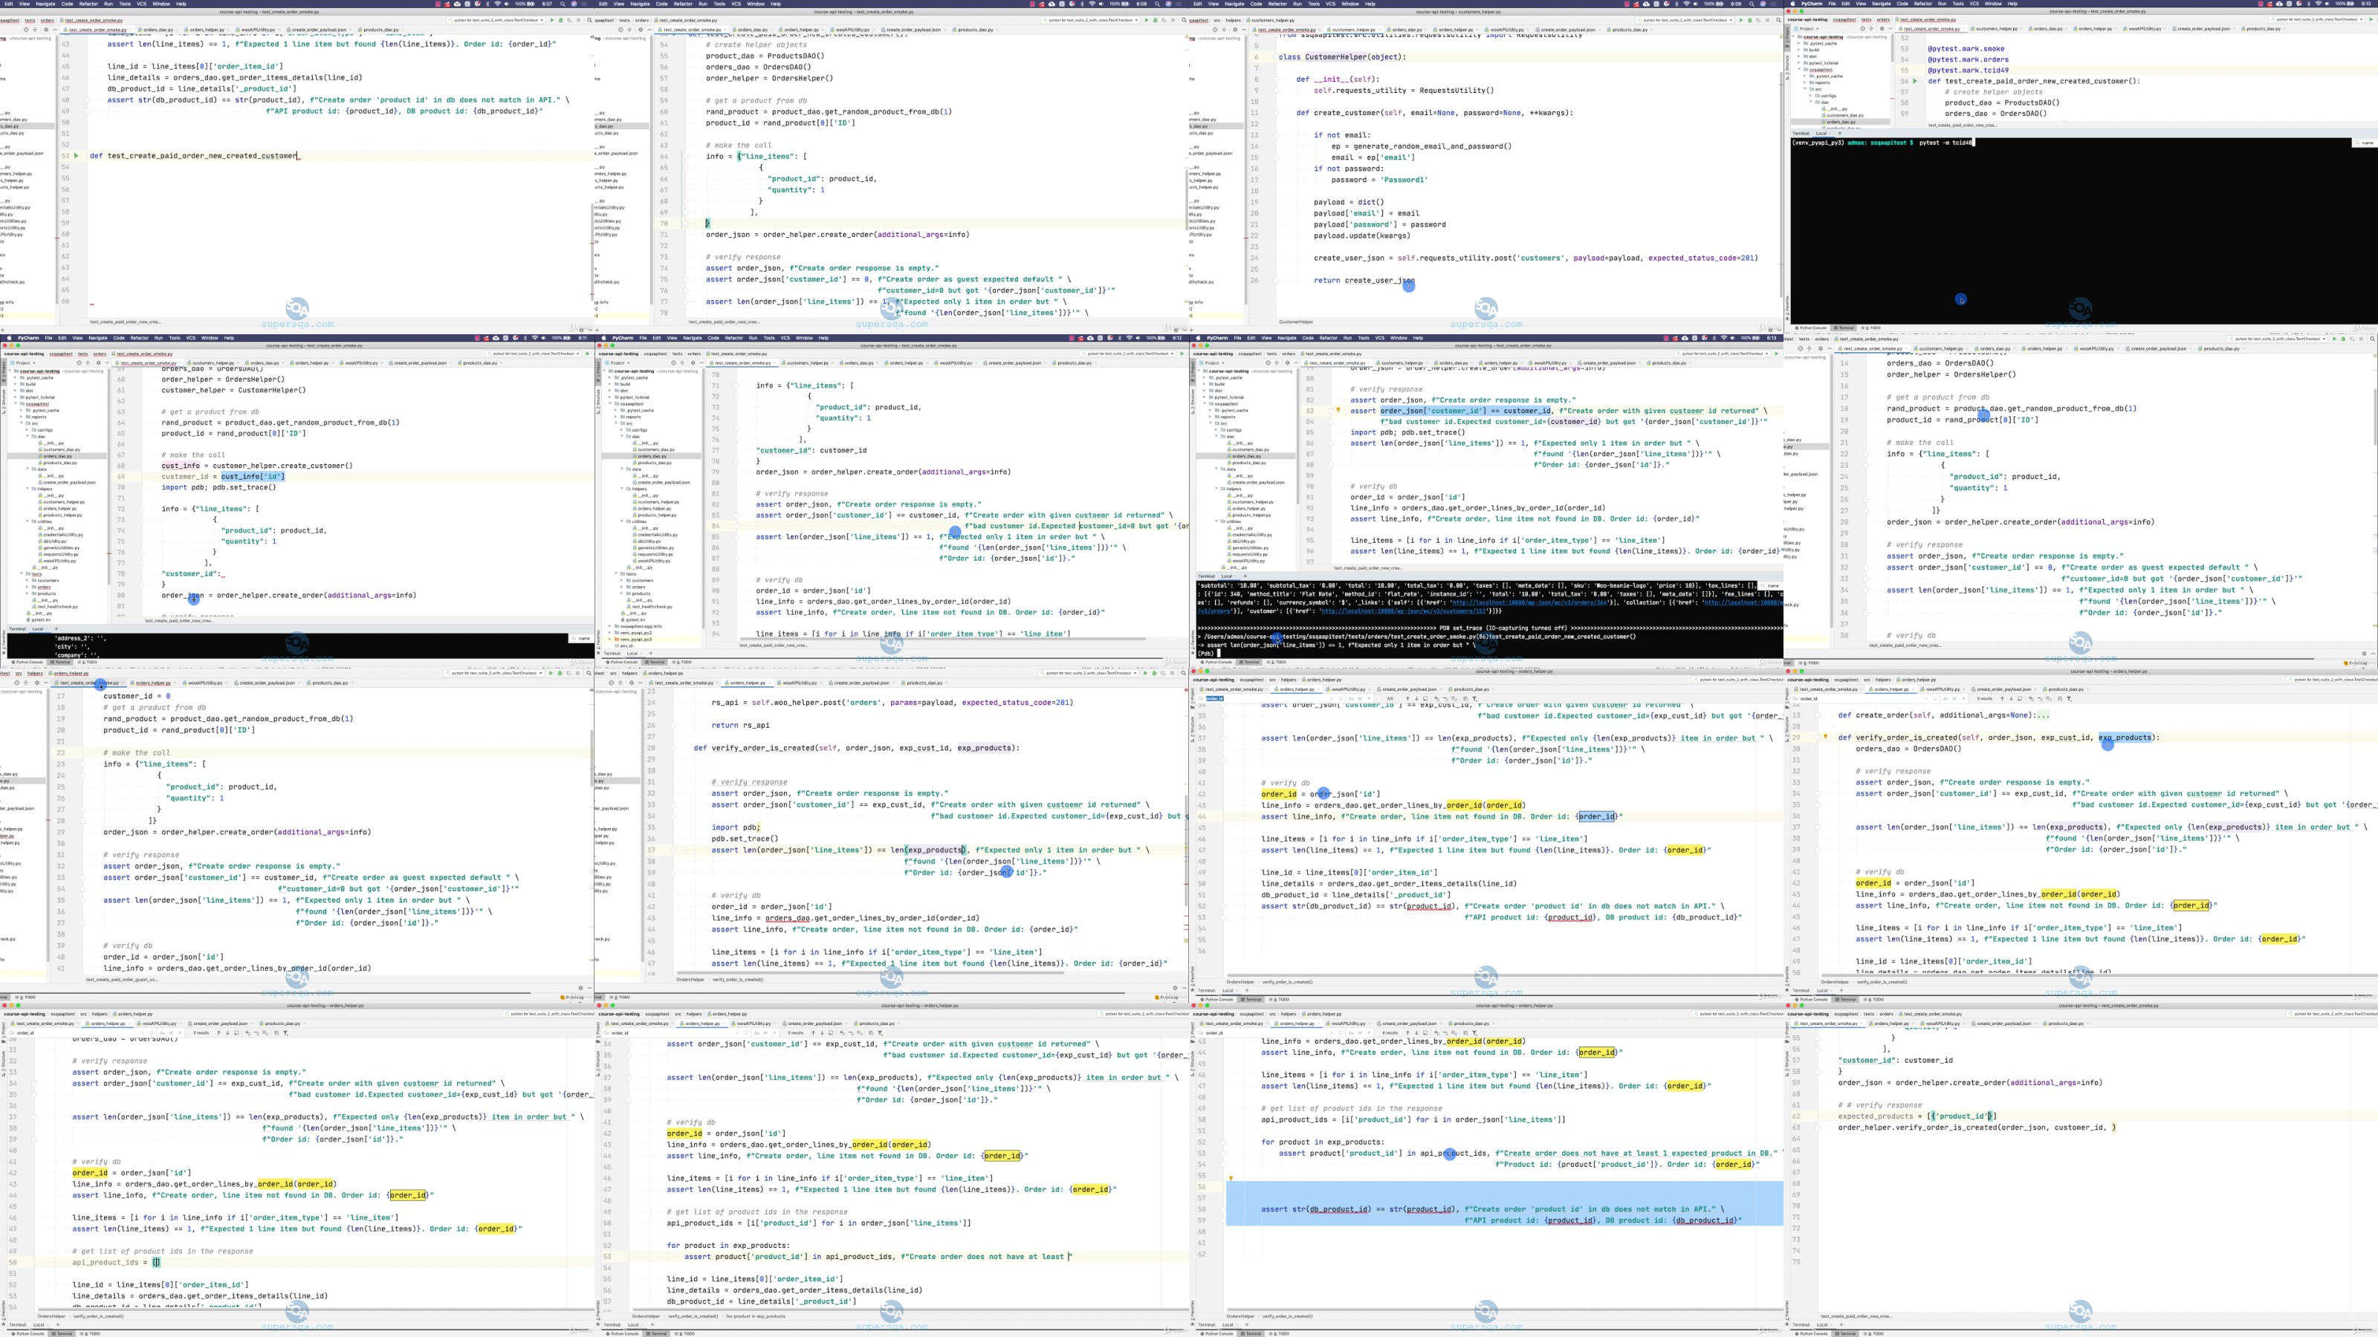Expand pytest_tutorial folder in window showing 6:11 clock
This screenshot has width=2378, height=1337.
[16, 397]
